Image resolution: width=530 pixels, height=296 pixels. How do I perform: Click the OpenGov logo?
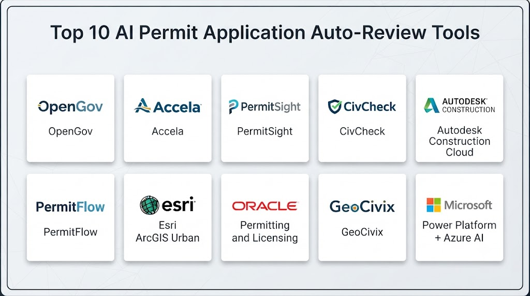coord(70,107)
